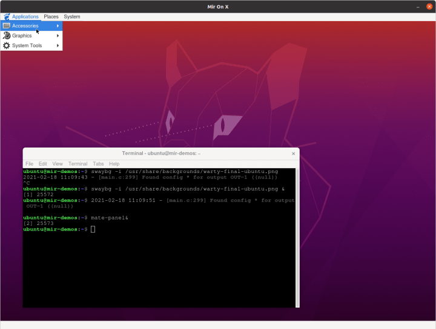Click the 'mate-panel&' command text
Image resolution: width=436 pixels, height=329 pixels.
coord(110,218)
